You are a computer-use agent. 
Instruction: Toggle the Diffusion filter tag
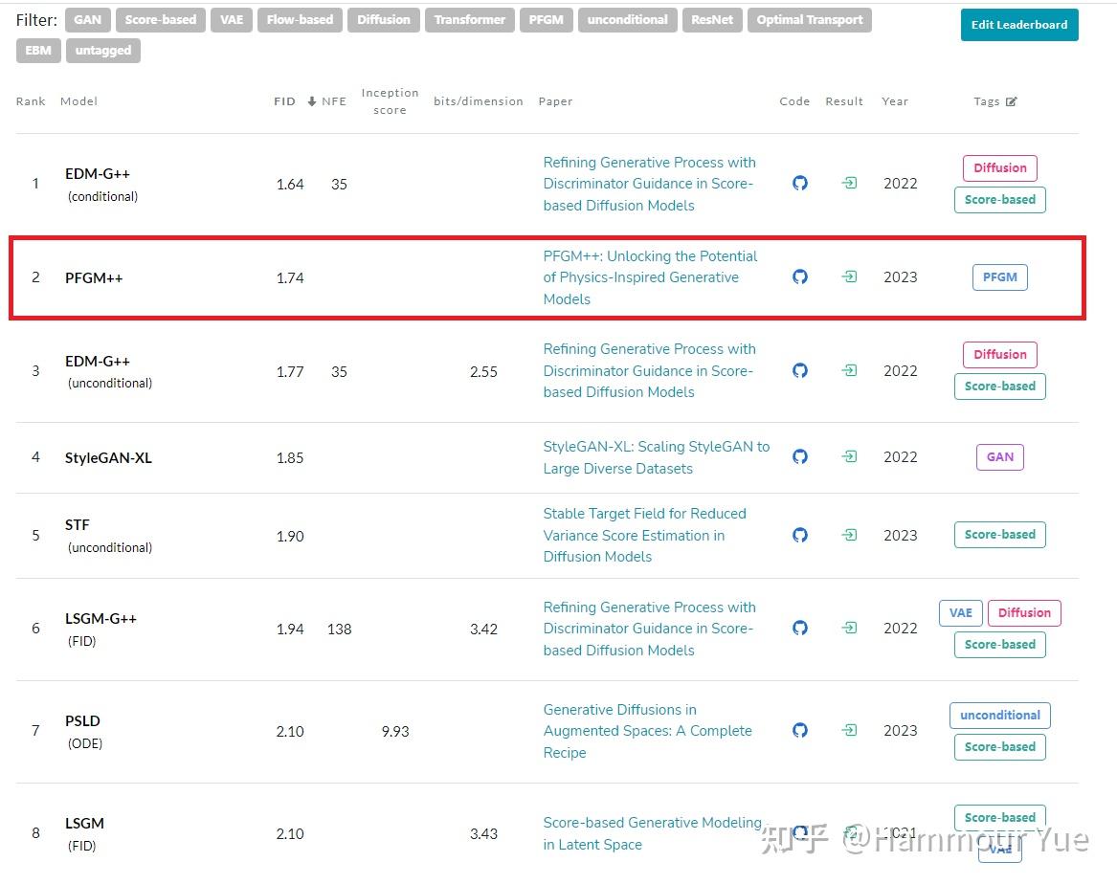tap(384, 20)
